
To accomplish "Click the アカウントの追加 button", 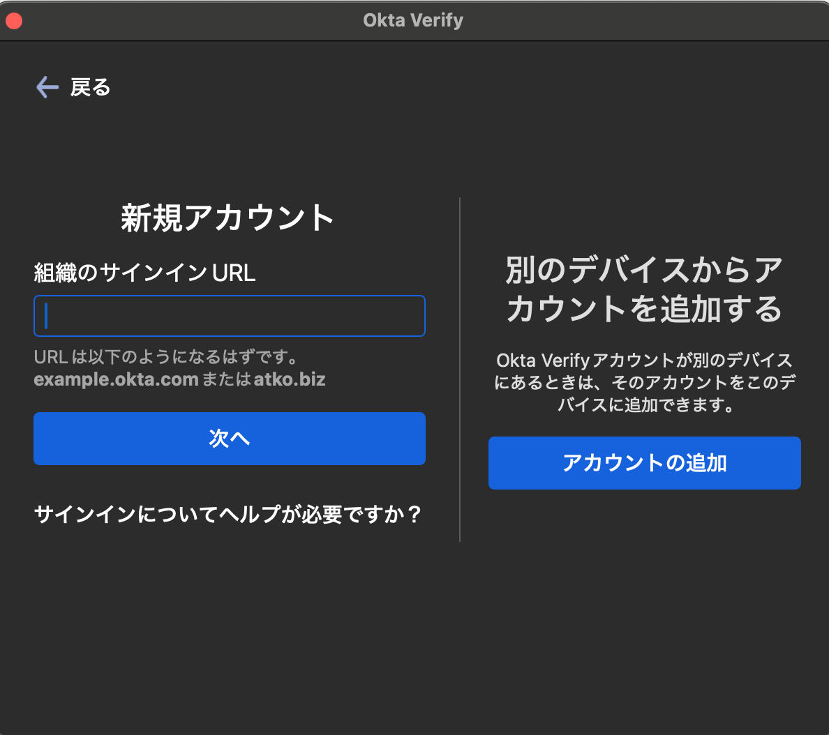I will (x=645, y=463).
